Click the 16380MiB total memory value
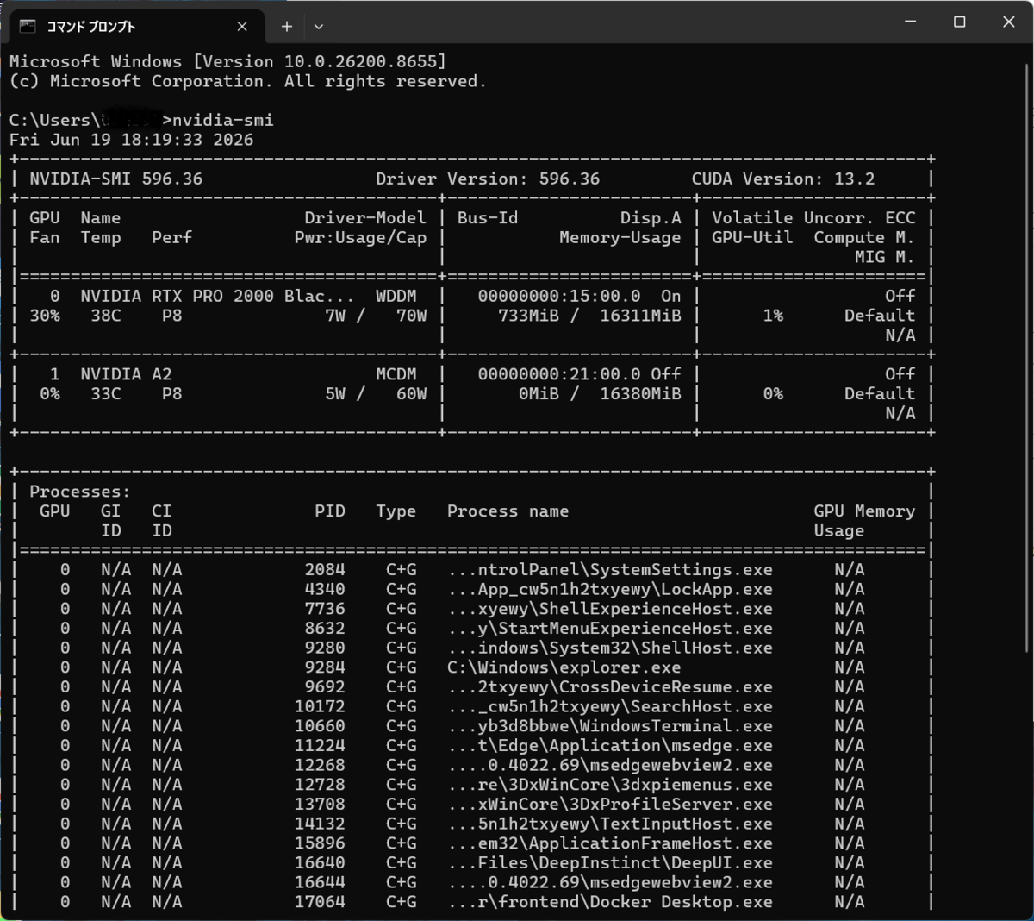 [x=640, y=394]
